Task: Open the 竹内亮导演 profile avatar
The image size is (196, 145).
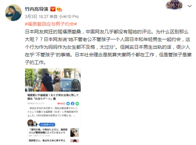Action: pos(13,12)
